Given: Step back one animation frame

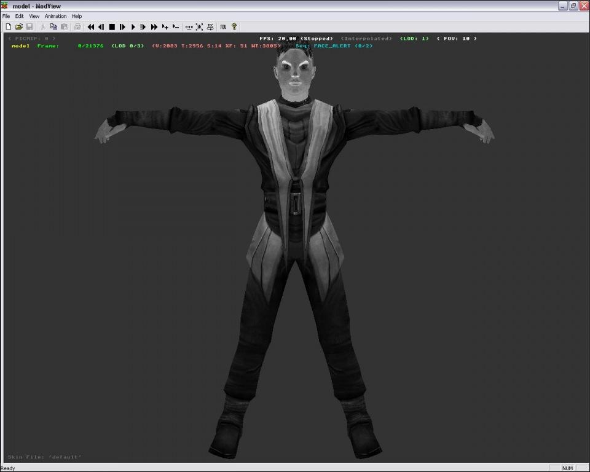Looking at the screenshot, I should coord(101,27).
